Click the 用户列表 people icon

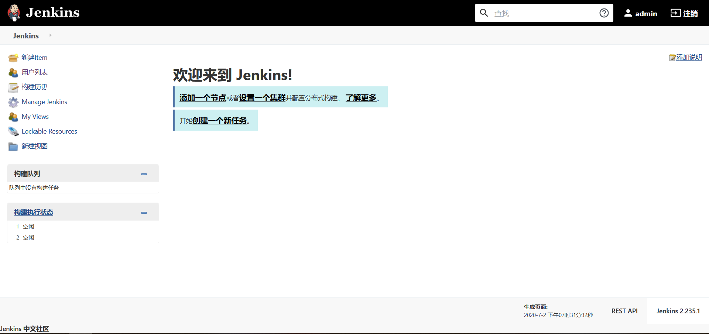(x=13, y=72)
